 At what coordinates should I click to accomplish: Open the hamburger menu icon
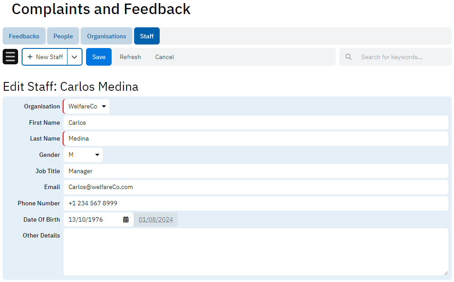coord(10,57)
